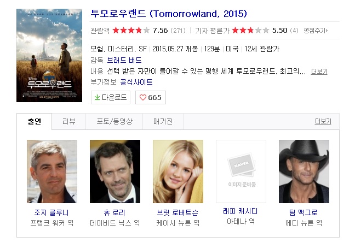
Task: Open 브릿 로버트슨 name link
Action: click(177, 212)
